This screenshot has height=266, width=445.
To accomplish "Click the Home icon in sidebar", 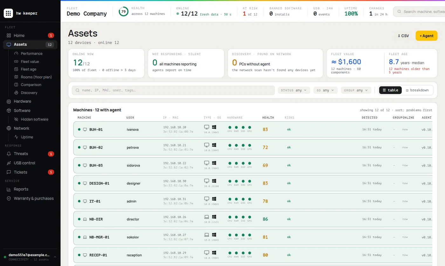I will pos(9,35).
